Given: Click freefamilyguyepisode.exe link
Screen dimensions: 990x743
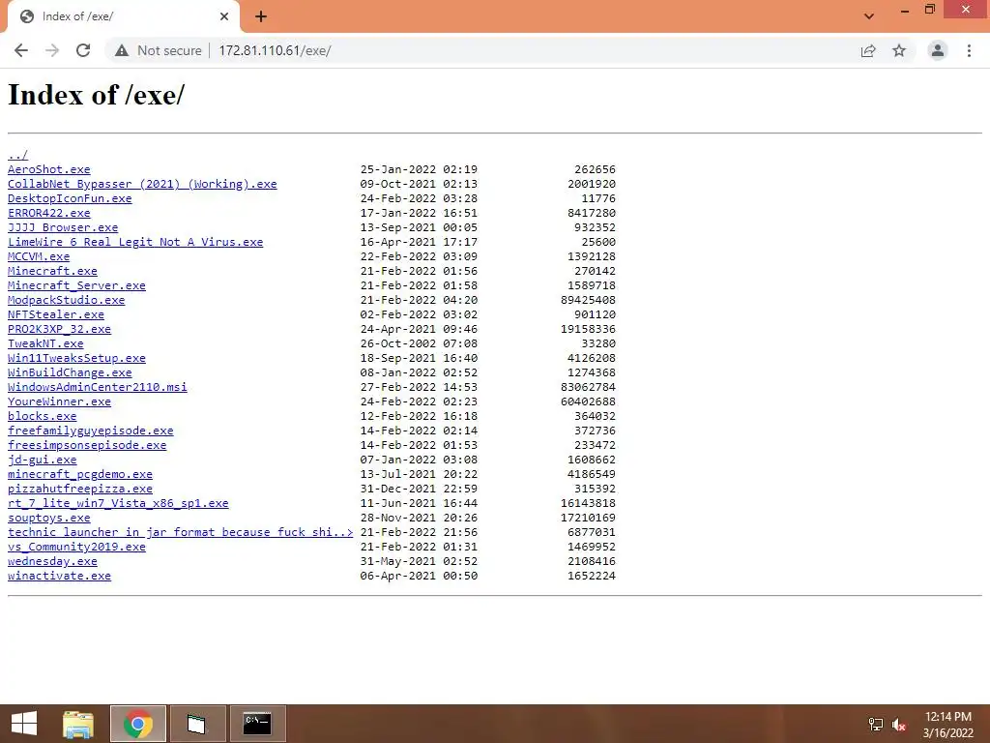Looking at the screenshot, I should coord(91,431).
